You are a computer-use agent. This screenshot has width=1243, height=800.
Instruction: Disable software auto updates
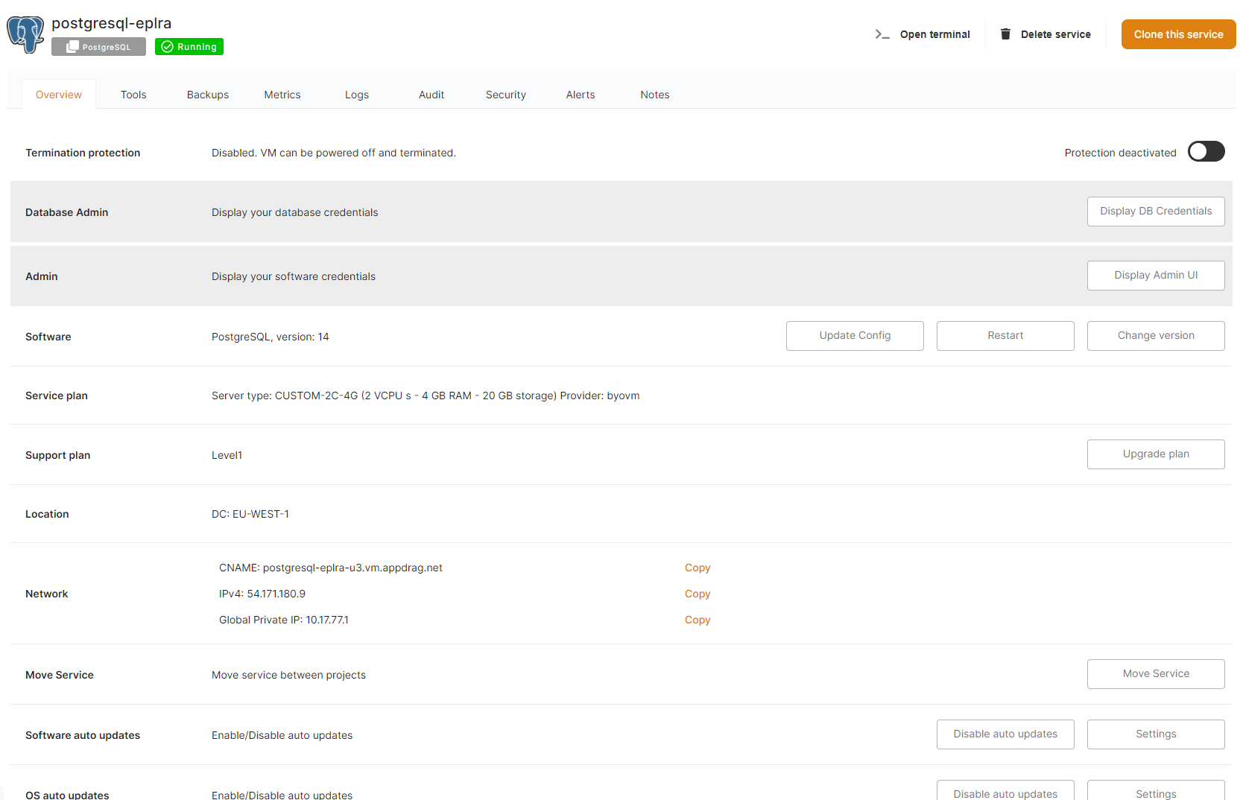(1005, 734)
